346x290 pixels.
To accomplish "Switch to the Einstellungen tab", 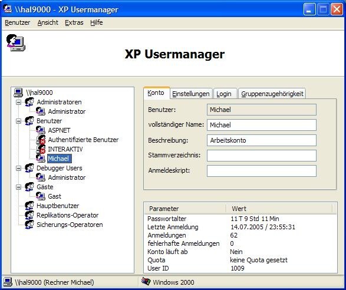I will [191, 94].
